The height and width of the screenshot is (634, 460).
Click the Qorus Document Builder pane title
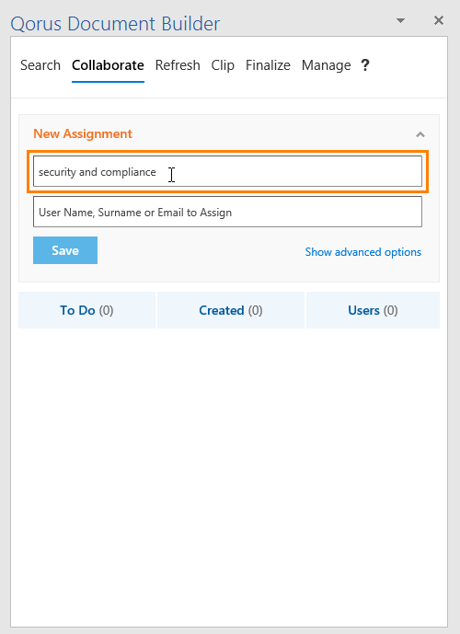pyautogui.click(x=115, y=24)
